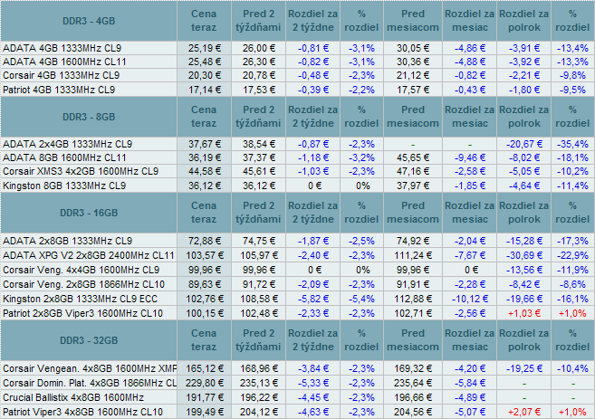Click the -5,4% two-week percent value
Viewport: 595px width, 419px height.
click(x=361, y=299)
